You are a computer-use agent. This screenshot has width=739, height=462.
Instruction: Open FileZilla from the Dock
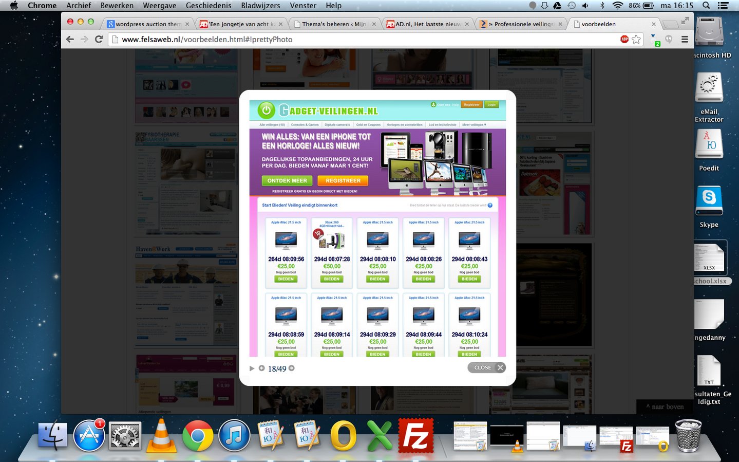tap(416, 435)
